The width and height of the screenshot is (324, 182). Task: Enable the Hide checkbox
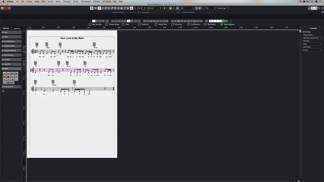point(123,24)
